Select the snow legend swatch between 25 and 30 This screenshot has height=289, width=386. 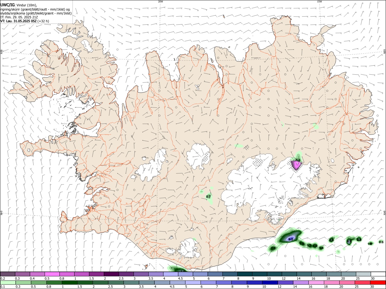[x=363, y=274]
